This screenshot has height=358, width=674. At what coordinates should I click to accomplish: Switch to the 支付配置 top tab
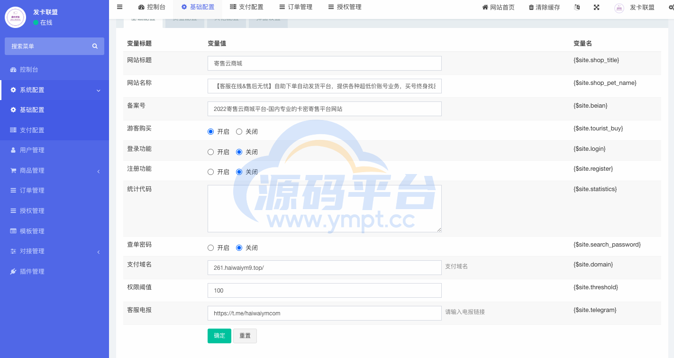(x=246, y=7)
